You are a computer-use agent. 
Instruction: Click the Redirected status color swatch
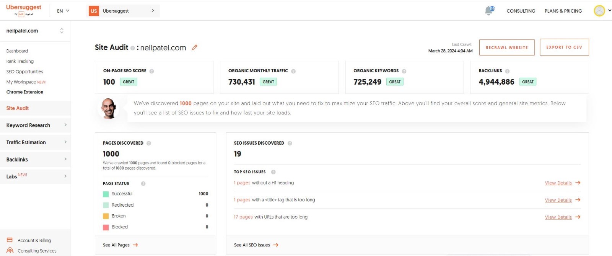106,205
